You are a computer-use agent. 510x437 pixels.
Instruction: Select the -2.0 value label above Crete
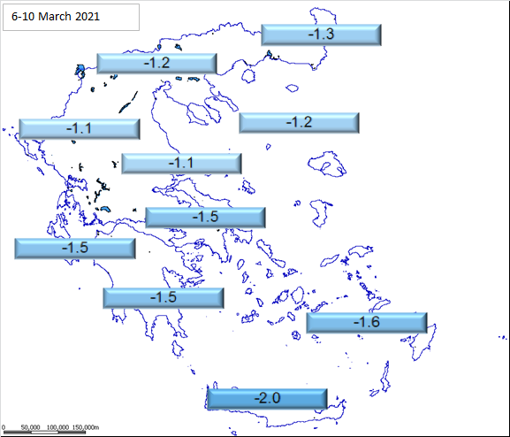[x=267, y=398]
